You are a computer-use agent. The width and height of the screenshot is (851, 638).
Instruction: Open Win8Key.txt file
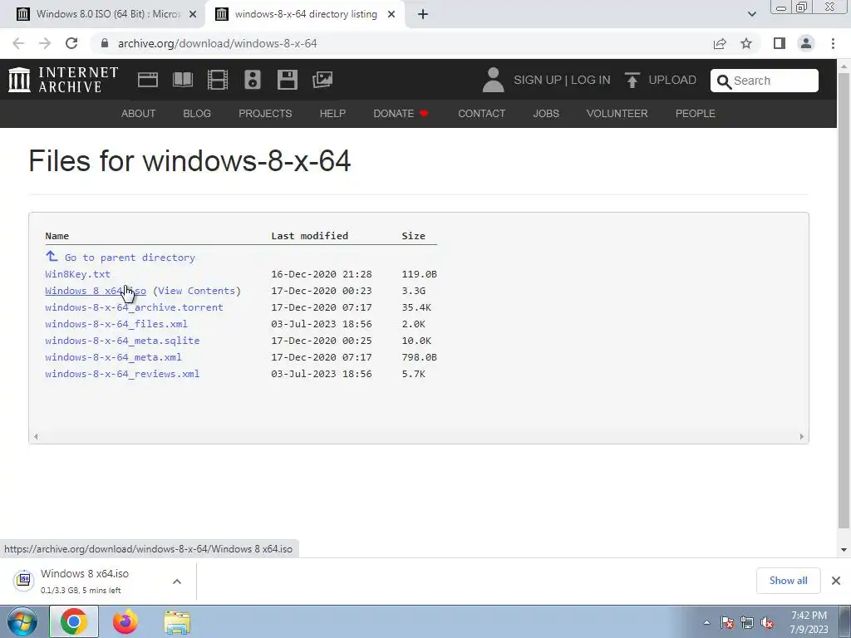click(x=77, y=274)
